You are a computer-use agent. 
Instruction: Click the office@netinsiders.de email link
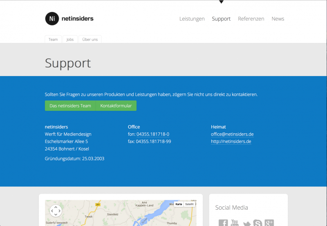click(232, 134)
